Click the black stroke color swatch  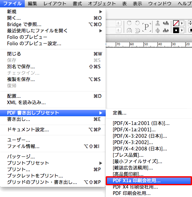(176, 30)
